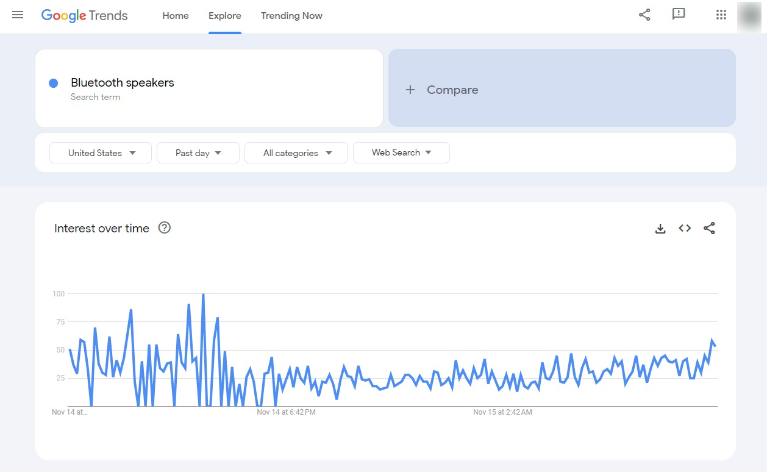Expand the All categories dropdown
The width and height of the screenshot is (767, 472).
coord(296,153)
